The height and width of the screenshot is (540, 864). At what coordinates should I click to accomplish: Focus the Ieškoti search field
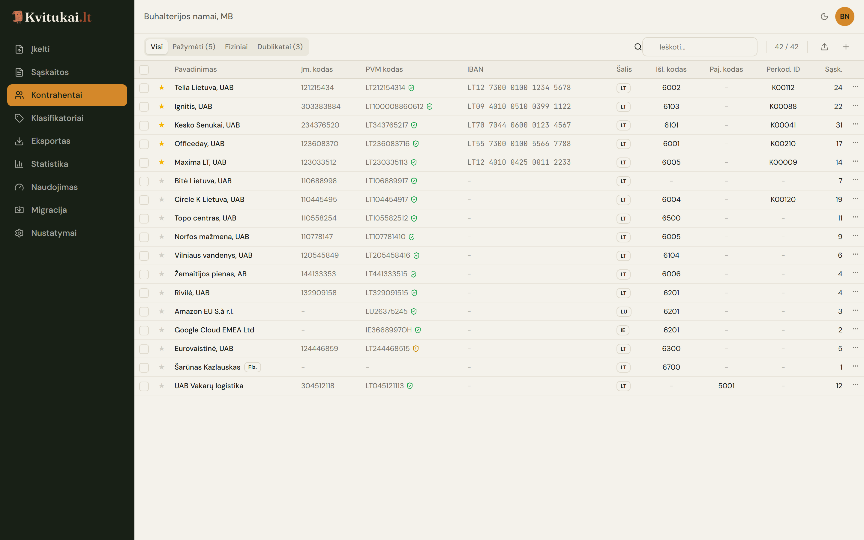point(700,47)
